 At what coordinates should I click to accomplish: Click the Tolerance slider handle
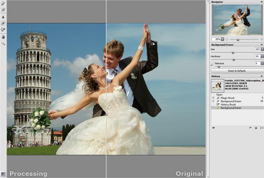click(219, 67)
